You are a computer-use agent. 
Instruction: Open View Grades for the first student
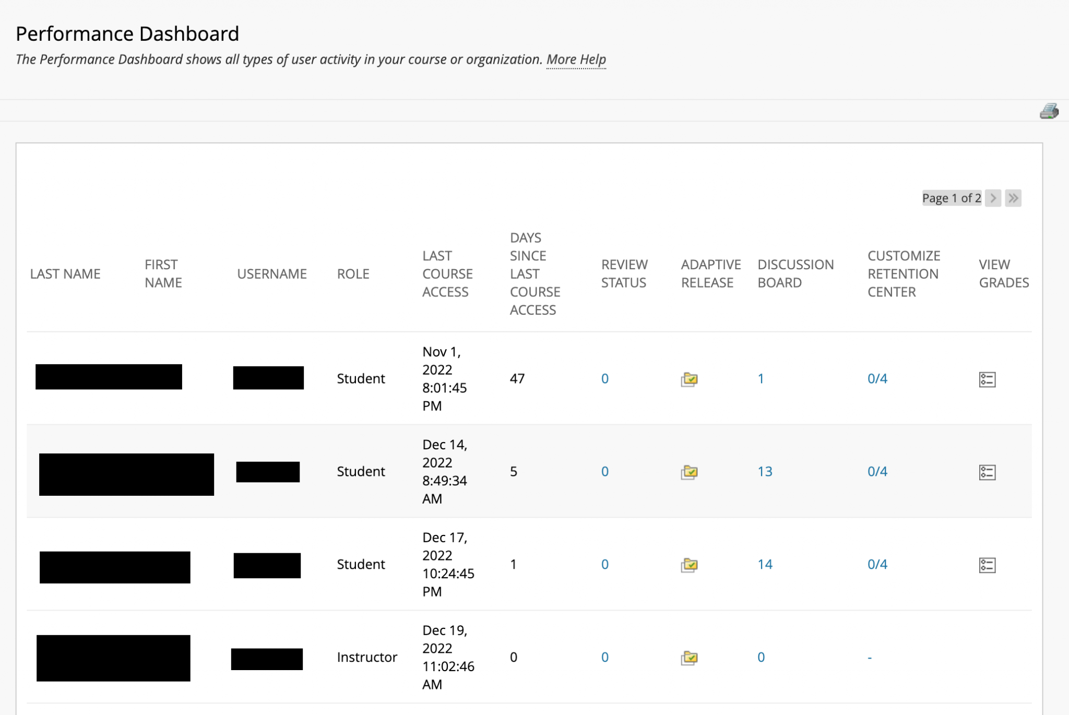pos(987,380)
